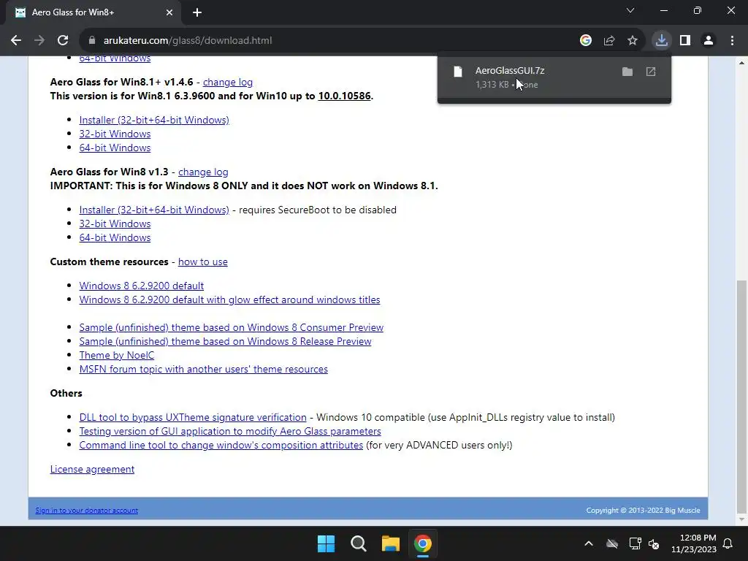Select the Aero Glass for Win8+ tab
This screenshot has width=748, height=561.
pyautogui.click(x=93, y=12)
